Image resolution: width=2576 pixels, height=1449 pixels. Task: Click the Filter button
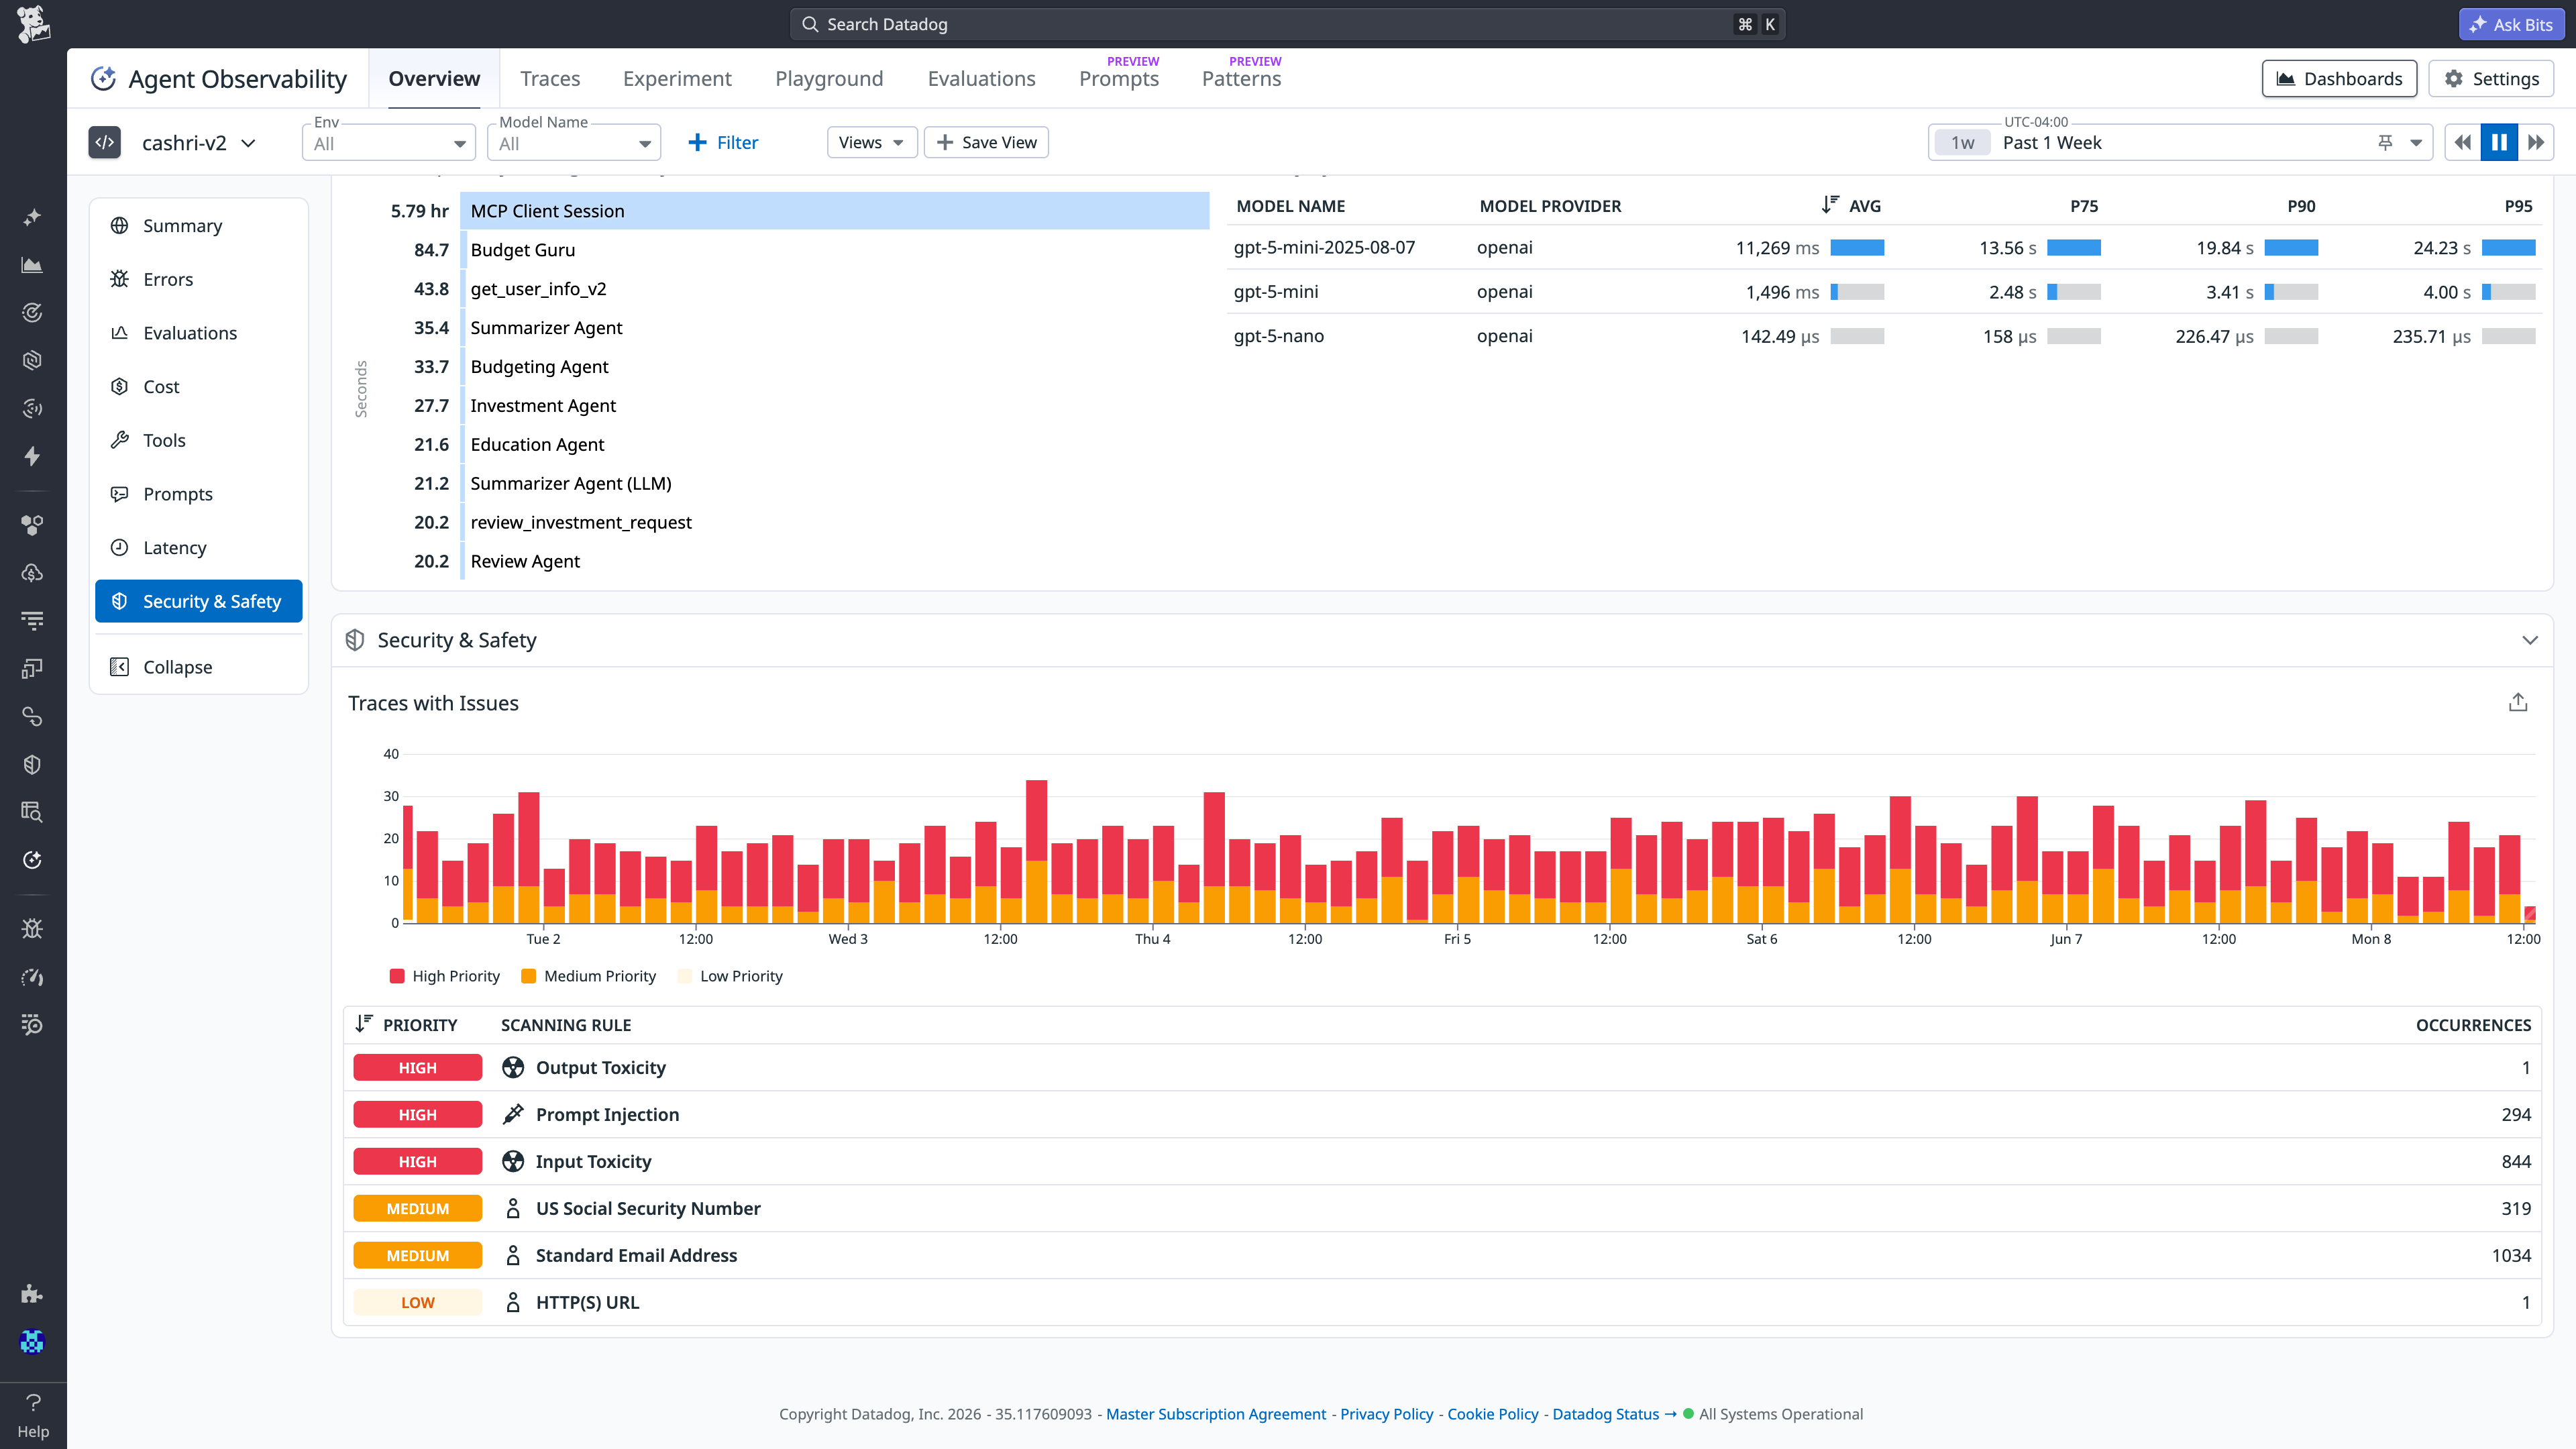click(723, 143)
